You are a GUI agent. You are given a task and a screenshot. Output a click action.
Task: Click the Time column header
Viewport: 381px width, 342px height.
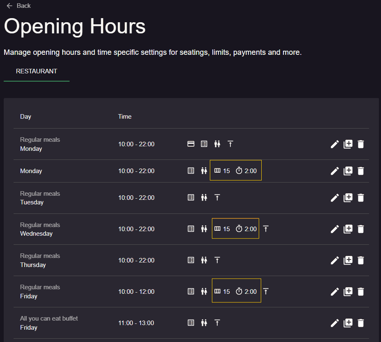[125, 117]
